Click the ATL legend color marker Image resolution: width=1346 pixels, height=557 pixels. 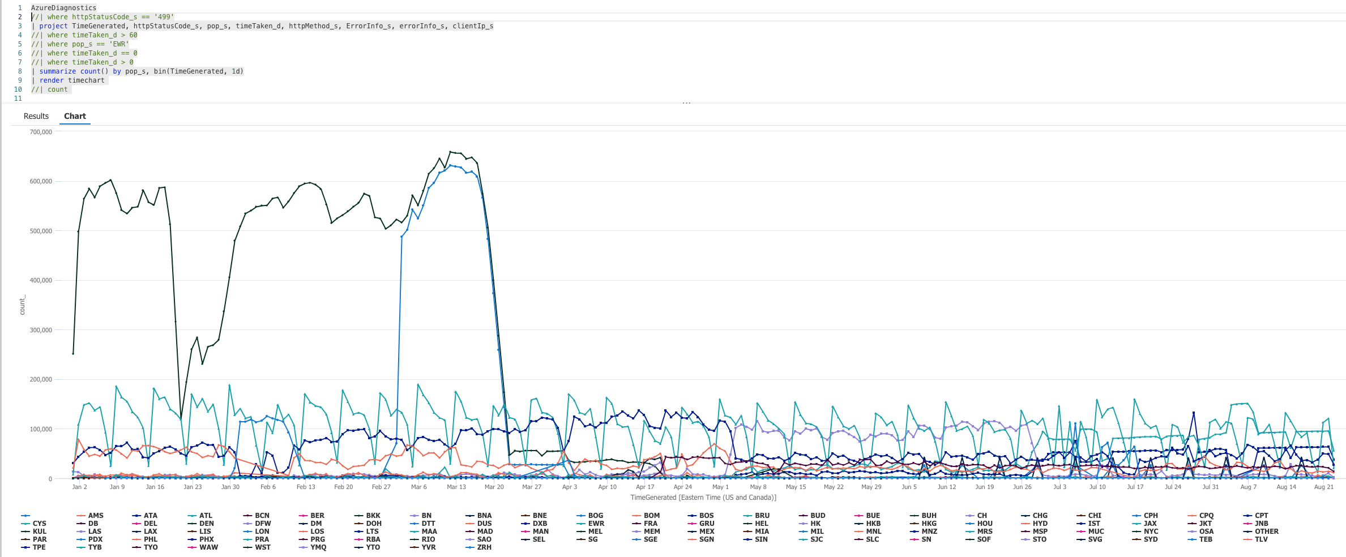[192, 516]
